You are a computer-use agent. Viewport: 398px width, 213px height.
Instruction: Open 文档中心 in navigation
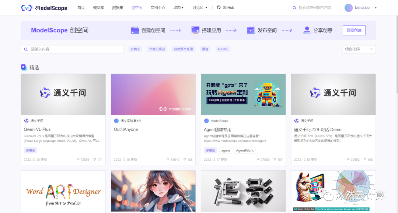[158, 8]
